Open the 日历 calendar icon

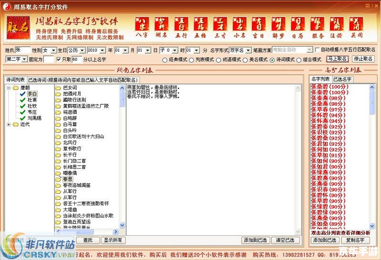click(298, 27)
